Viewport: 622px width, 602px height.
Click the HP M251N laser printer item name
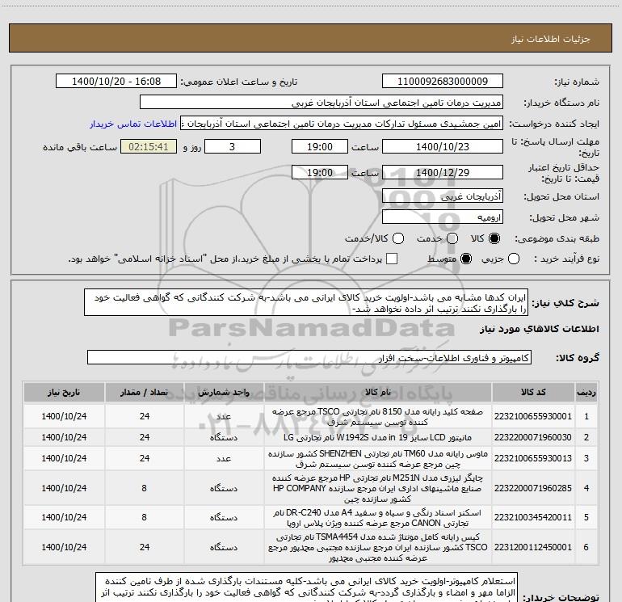pos(378,488)
